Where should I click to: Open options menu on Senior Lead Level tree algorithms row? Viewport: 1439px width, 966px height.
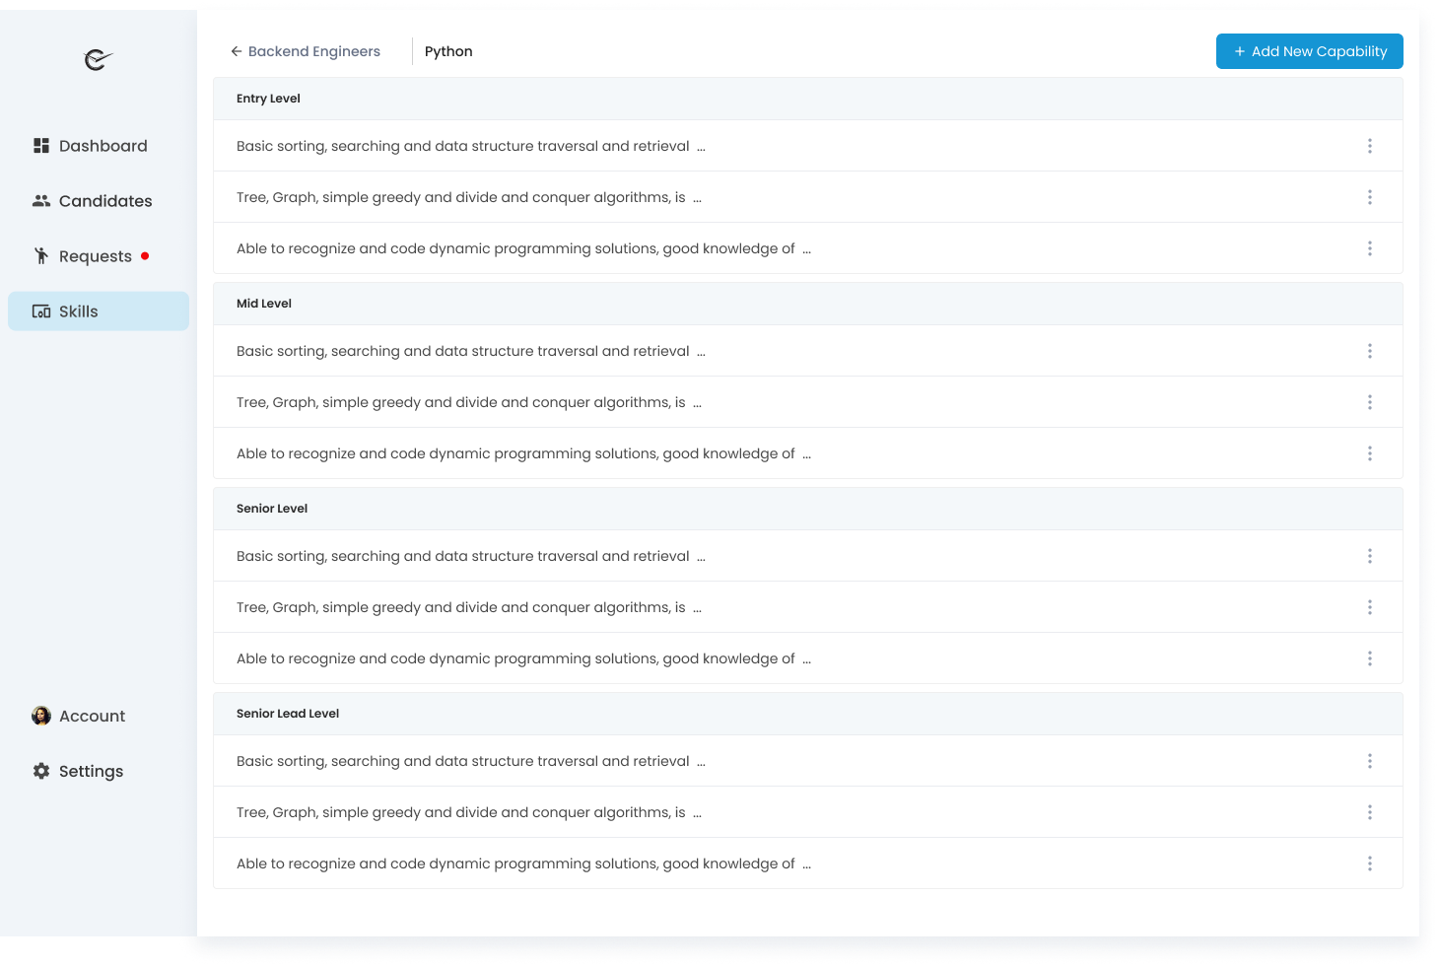coord(1370,812)
